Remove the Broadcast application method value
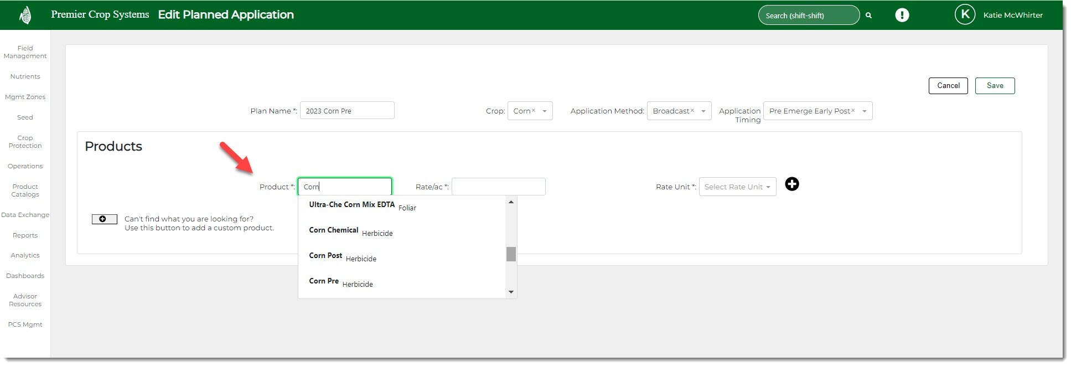The width and height of the screenshot is (1071, 366). click(692, 111)
